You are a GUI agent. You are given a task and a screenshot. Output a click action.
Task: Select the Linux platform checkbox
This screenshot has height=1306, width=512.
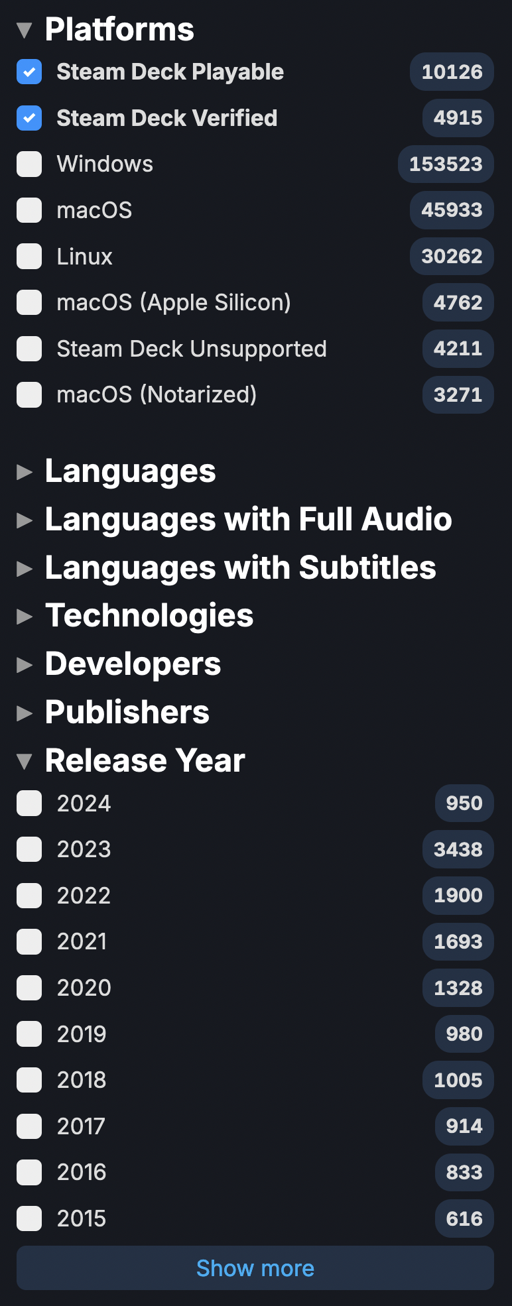point(29,257)
